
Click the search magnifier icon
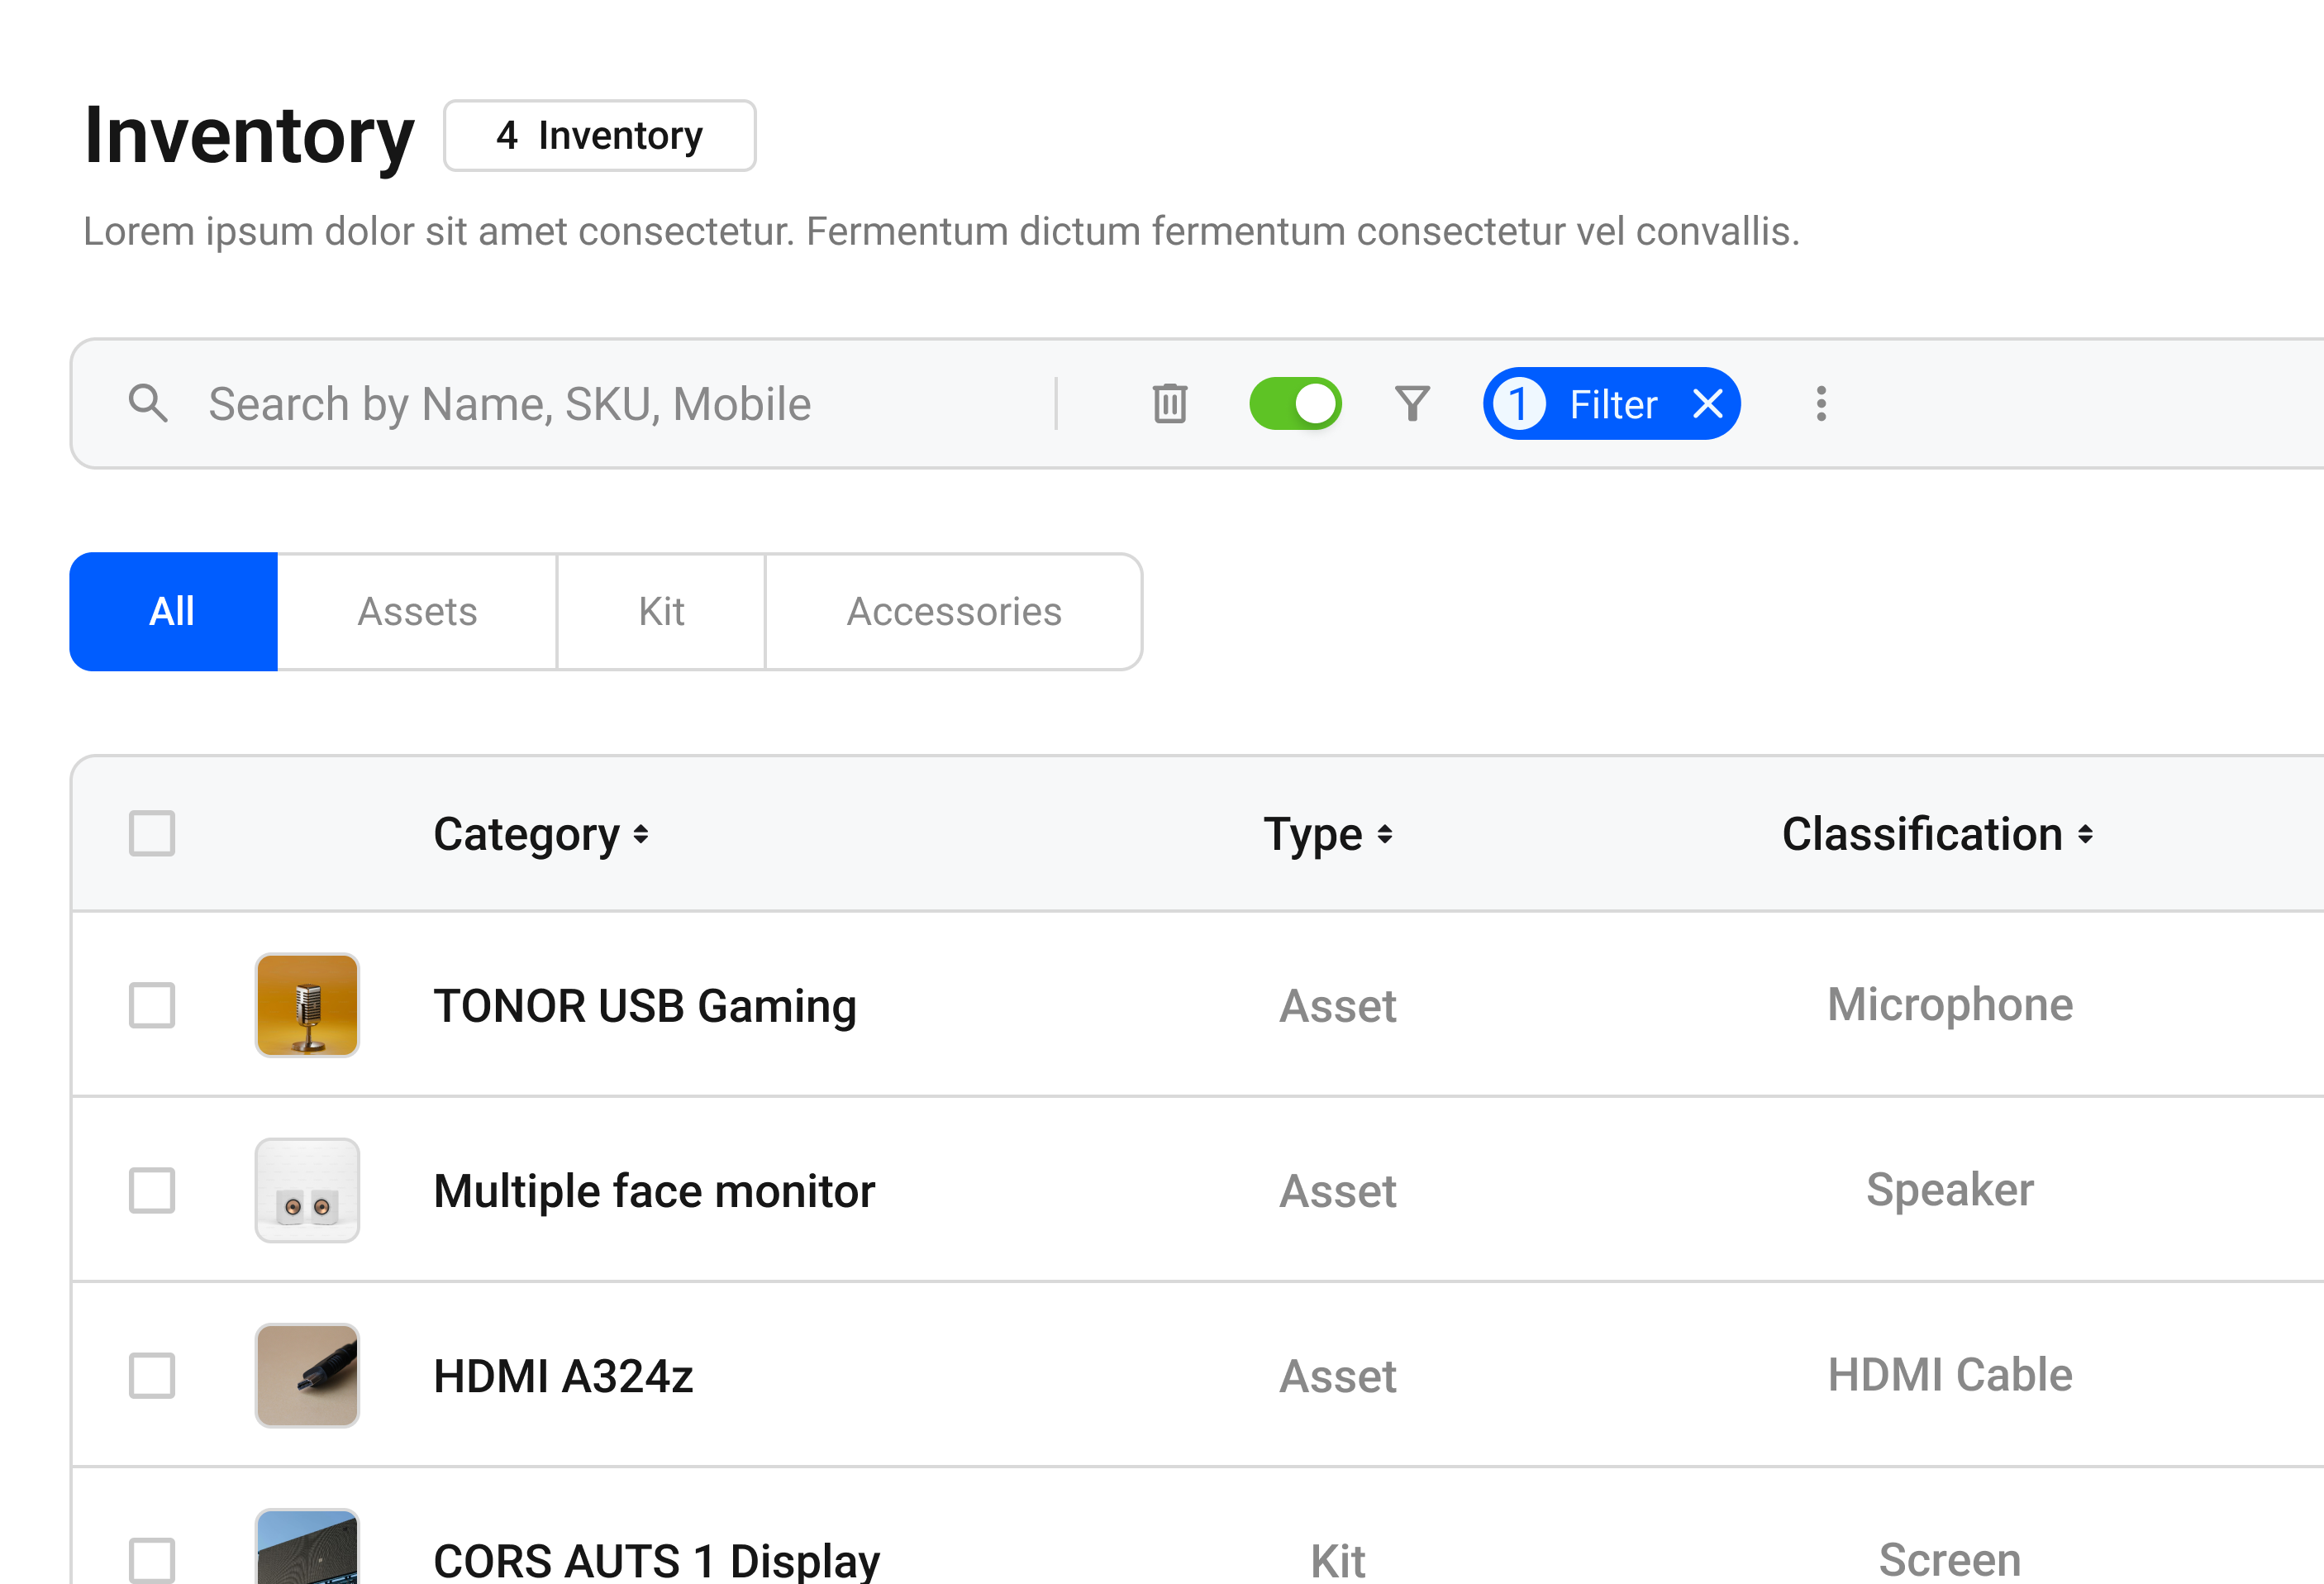pyautogui.click(x=148, y=403)
